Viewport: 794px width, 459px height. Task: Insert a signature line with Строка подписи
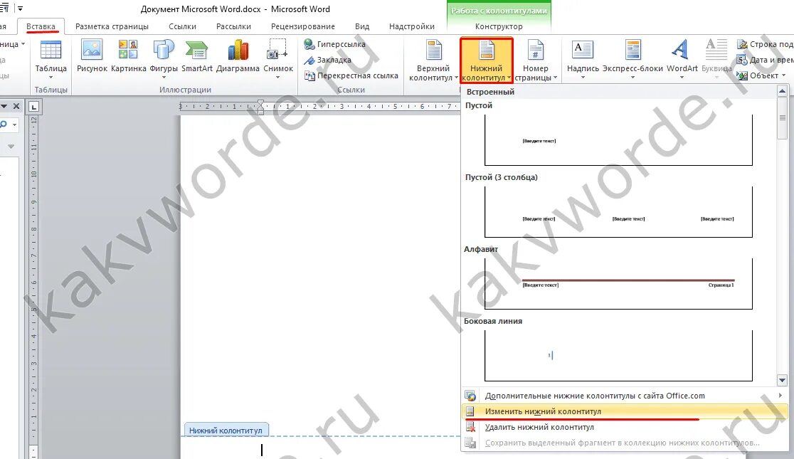tap(765, 45)
